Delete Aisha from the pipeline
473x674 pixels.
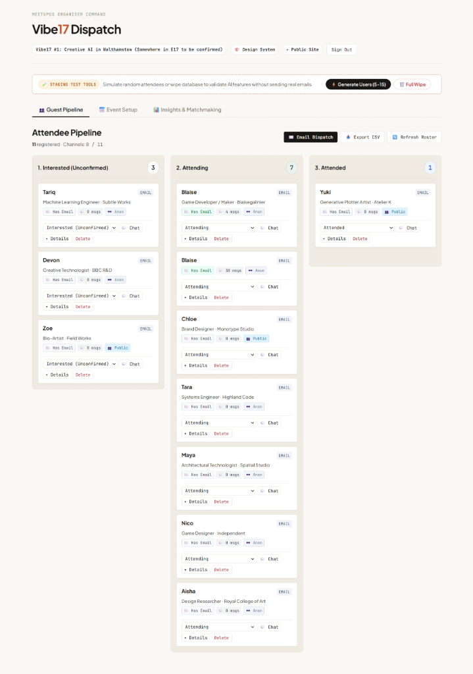pyautogui.click(x=221, y=638)
